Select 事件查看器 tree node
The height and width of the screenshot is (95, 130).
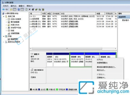[x=15, y=22]
